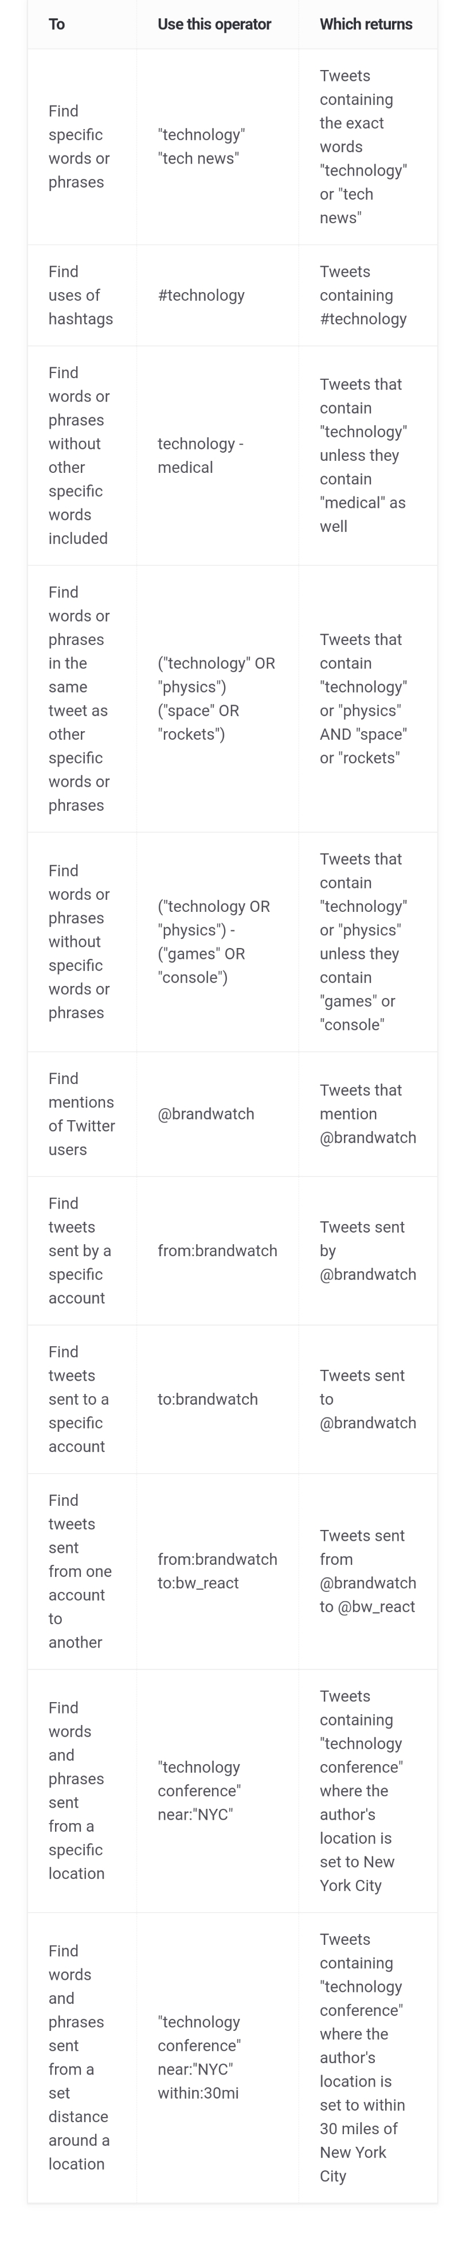Click the "To" column header
Viewport: 458px width, 2253px height.
click(57, 25)
